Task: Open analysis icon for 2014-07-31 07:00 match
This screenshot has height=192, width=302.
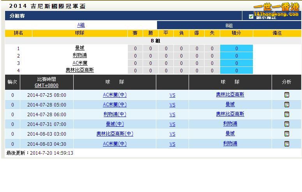Action: pyautogui.click(x=287, y=124)
